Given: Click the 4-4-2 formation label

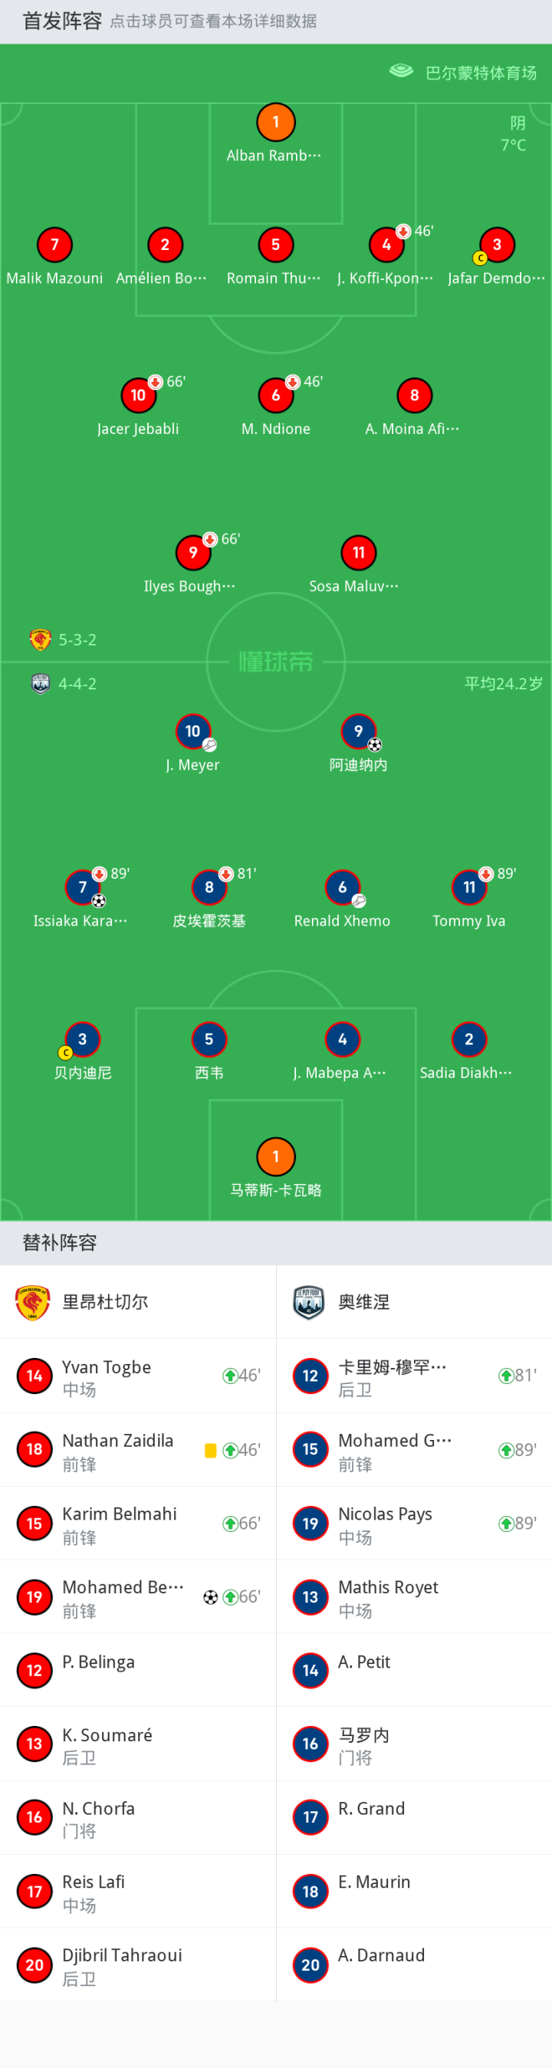Looking at the screenshot, I should click(x=77, y=684).
